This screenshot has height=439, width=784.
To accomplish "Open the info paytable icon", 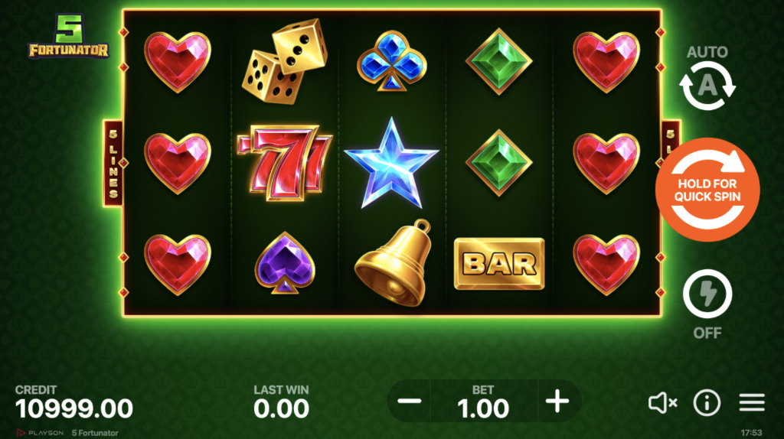I will coord(707,402).
